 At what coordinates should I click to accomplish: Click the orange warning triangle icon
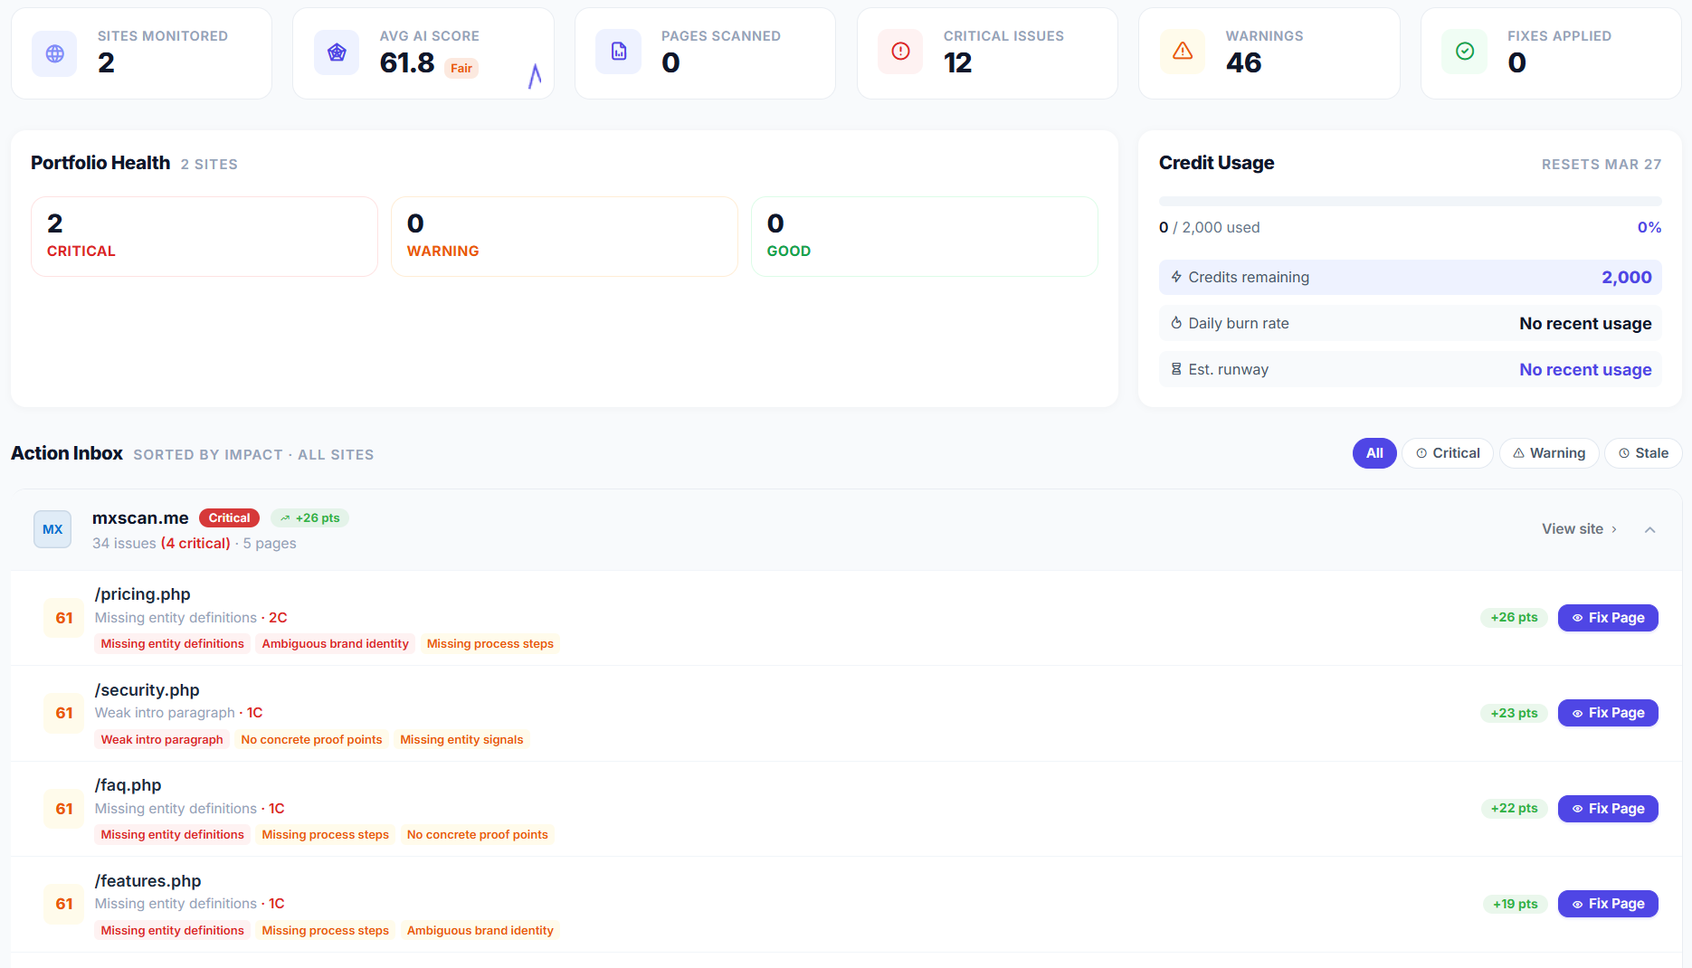coord(1182,52)
